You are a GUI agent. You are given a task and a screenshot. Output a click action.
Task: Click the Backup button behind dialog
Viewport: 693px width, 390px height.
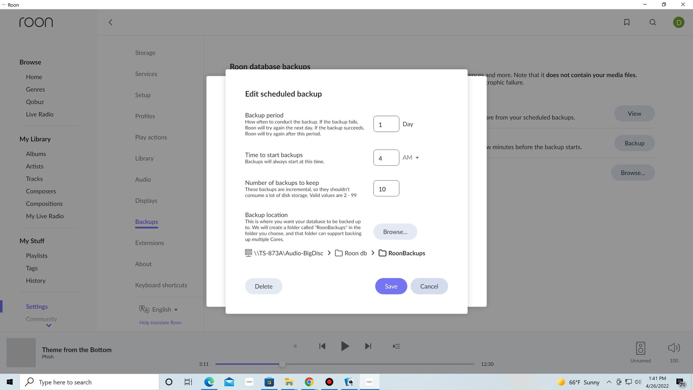(634, 143)
